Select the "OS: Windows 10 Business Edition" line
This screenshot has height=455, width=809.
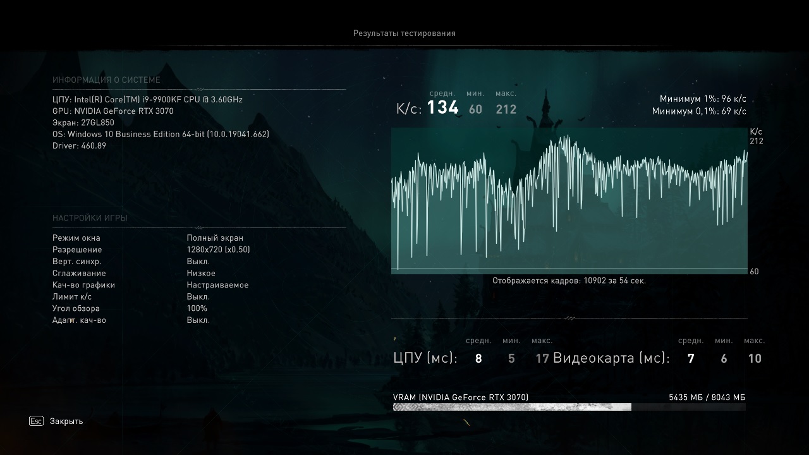click(161, 135)
